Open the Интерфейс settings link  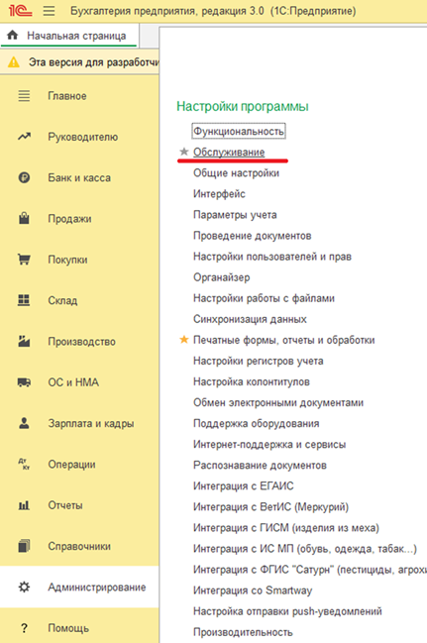[x=220, y=194]
